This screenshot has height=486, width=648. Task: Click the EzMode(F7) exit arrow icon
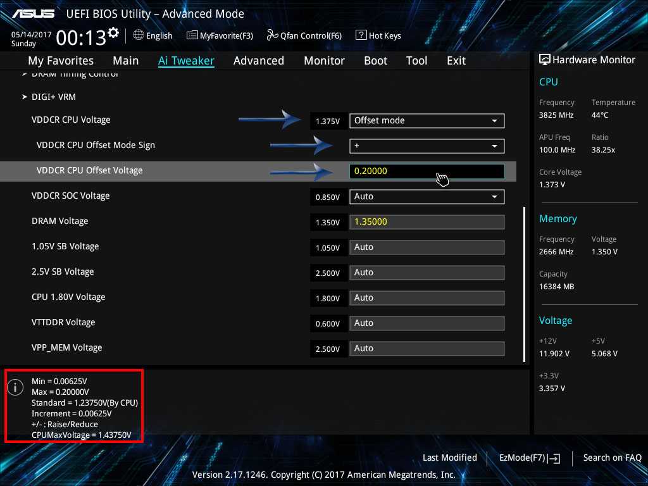554,458
